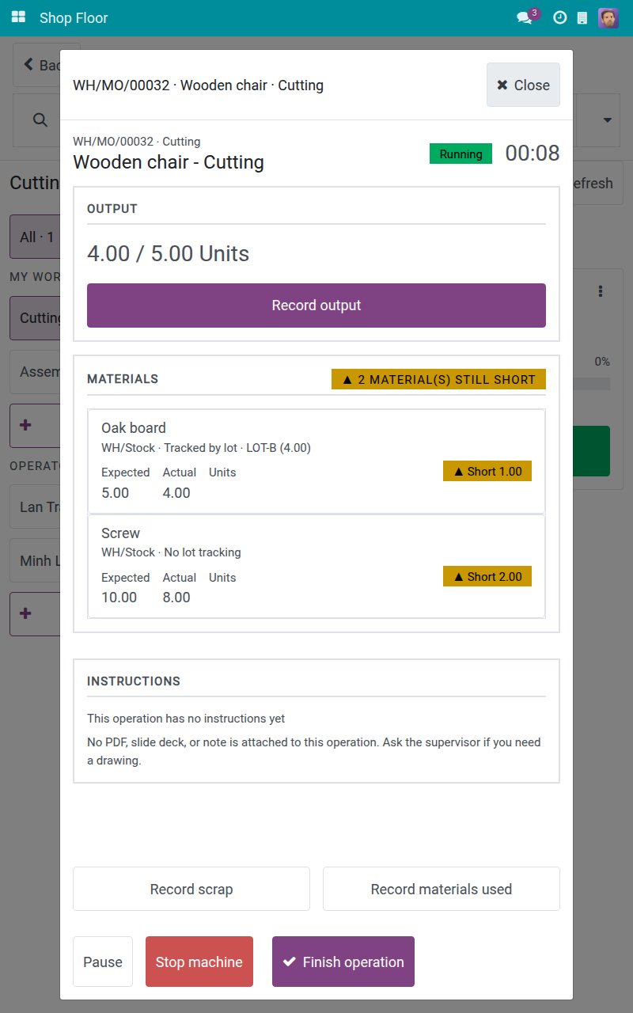The width and height of the screenshot is (633, 1013).
Task: Open the company building icon
Action: point(582,17)
